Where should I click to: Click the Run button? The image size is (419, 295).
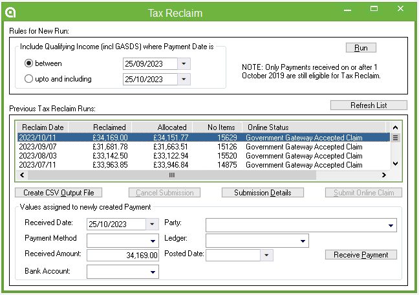(x=361, y=48)
